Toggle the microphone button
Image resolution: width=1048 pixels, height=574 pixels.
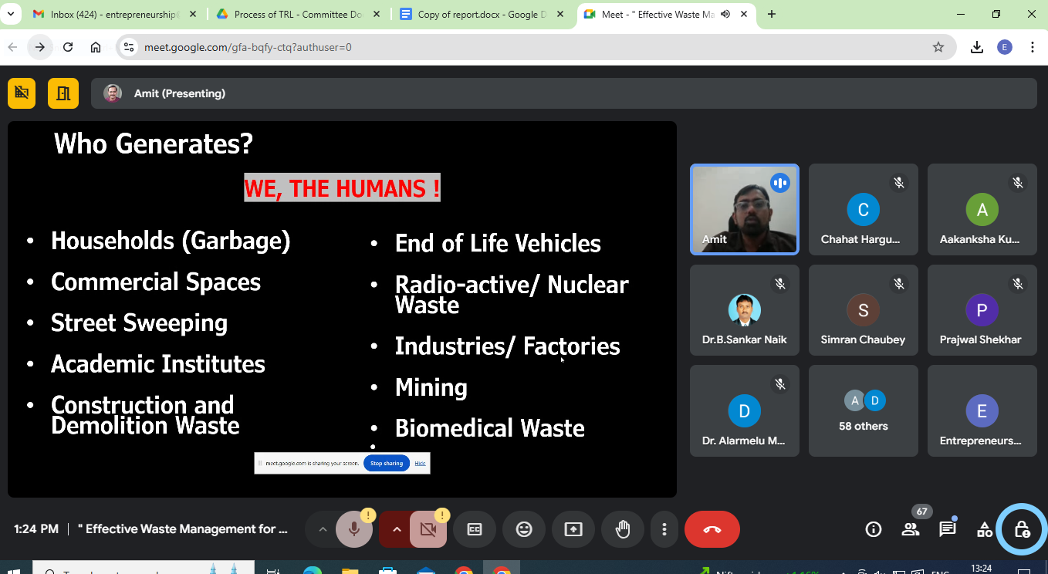coord(354,529)
